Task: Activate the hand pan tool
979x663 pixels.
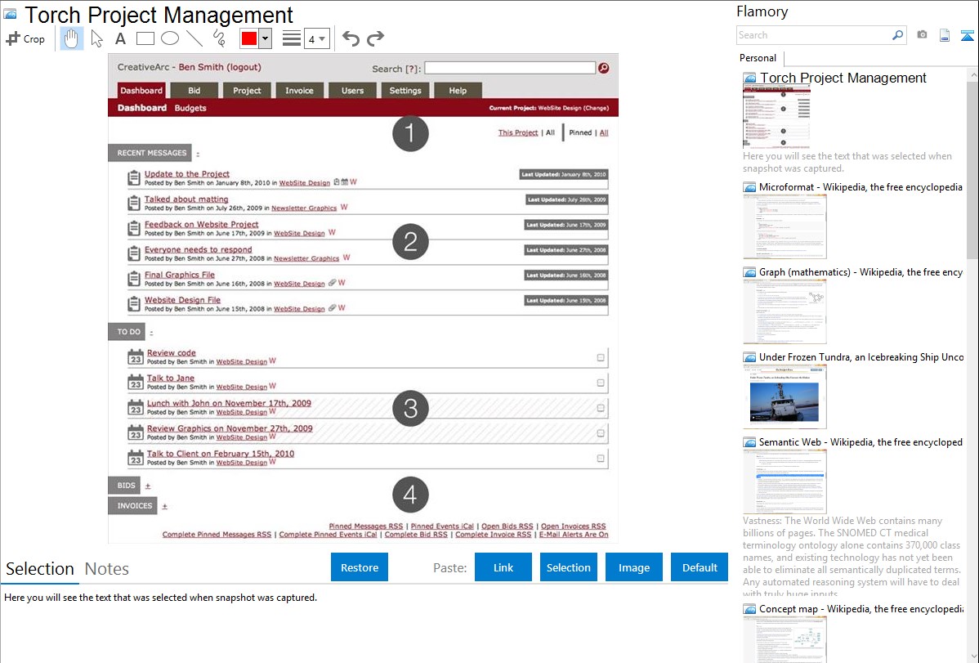Action: pyautogui.click(x=71, y=38)
